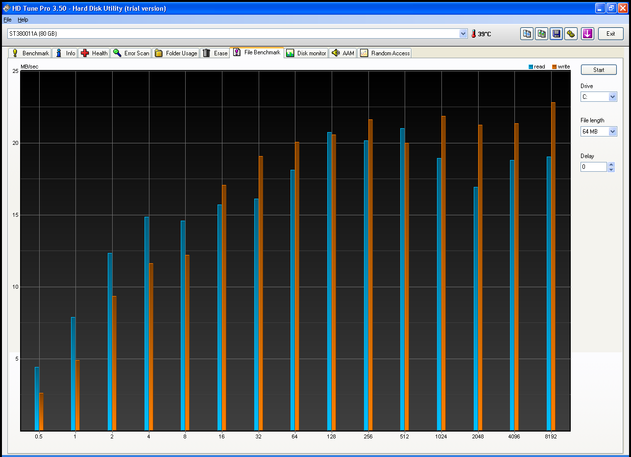Click the Folder Usage folder icon

tap(159, 53)
